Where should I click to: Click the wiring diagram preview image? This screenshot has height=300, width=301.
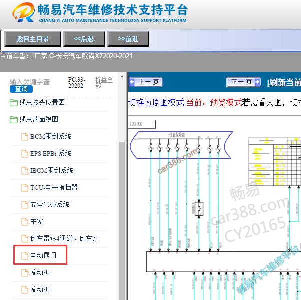[215, 209]
